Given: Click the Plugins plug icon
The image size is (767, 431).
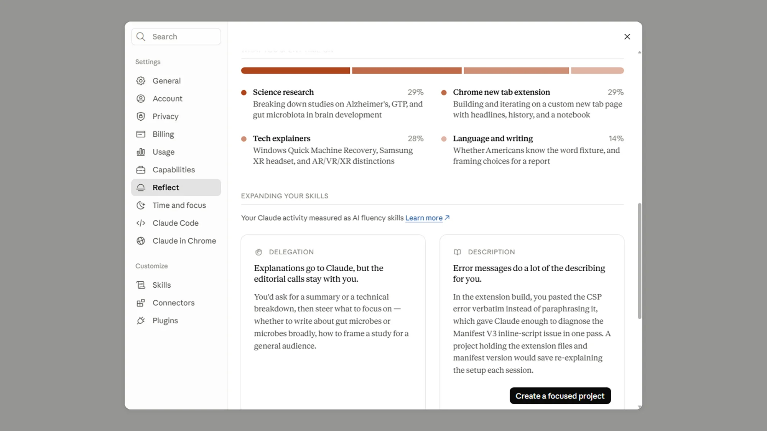Looking at the screenshot, I should click(141, 321).
